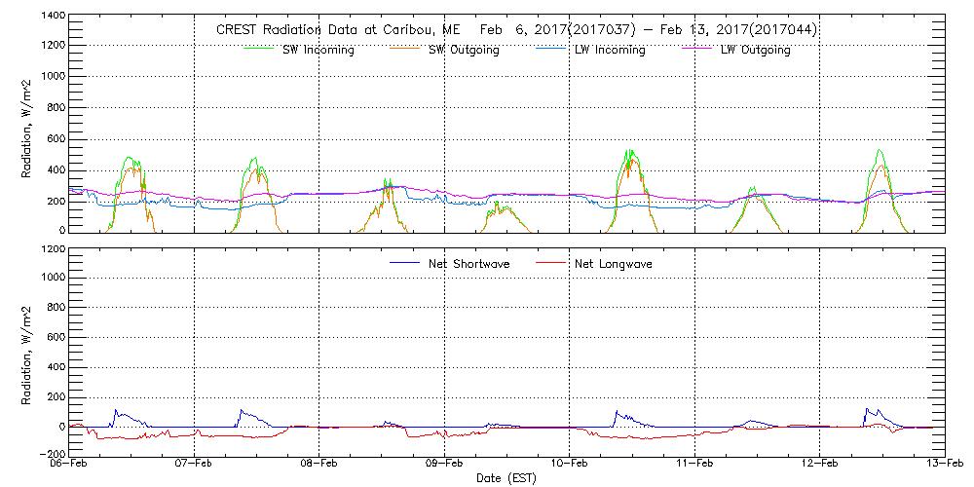This screenshot has width=974, height=487.
Task: Click the CREST Radiation Data chart title
Action: click(516, 29)
